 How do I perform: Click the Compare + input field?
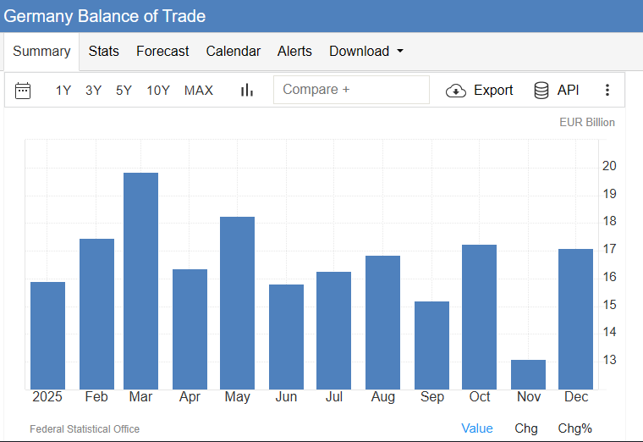coord(351,90)
